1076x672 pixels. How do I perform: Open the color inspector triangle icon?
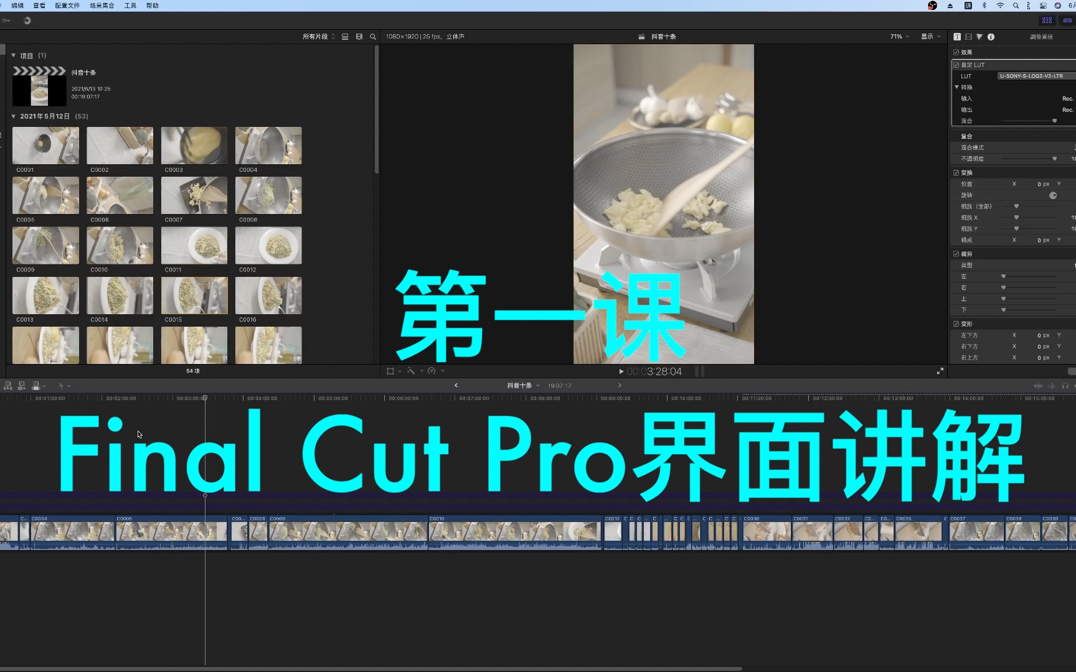(x=979, y=37)
